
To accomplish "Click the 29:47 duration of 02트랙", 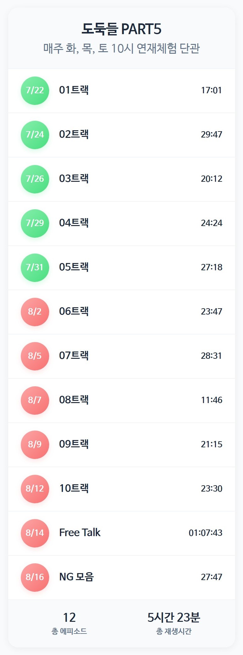I will pos(211,135).
